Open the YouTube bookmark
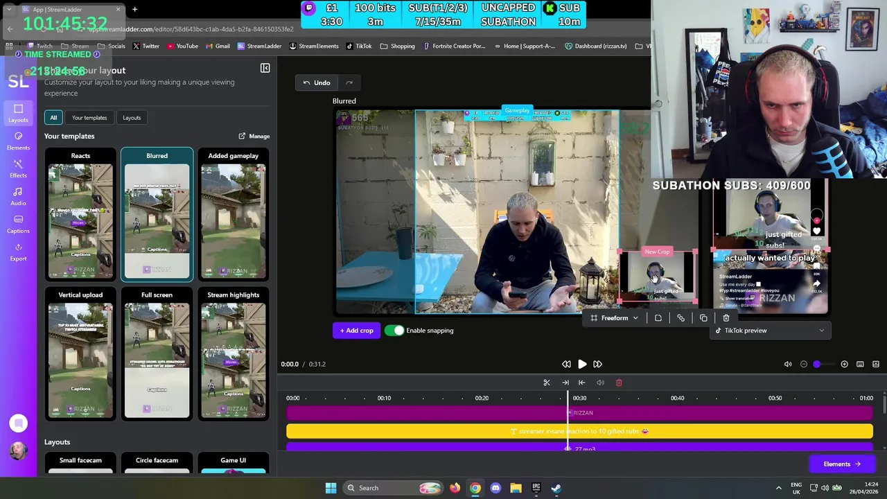Screen dimensions: 887x499 click(x=182, y=46)
